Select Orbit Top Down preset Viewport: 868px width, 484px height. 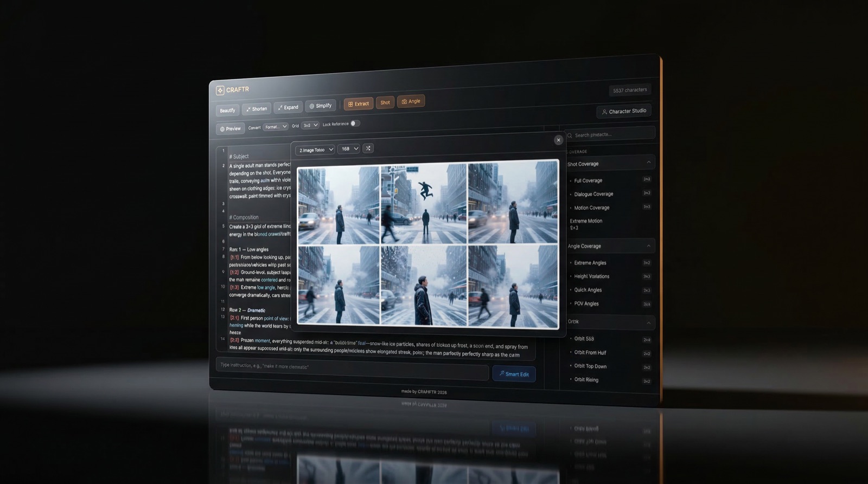point(590,366)
